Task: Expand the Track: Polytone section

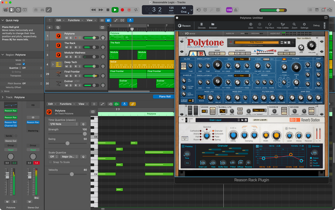Action: pos(2,97)
